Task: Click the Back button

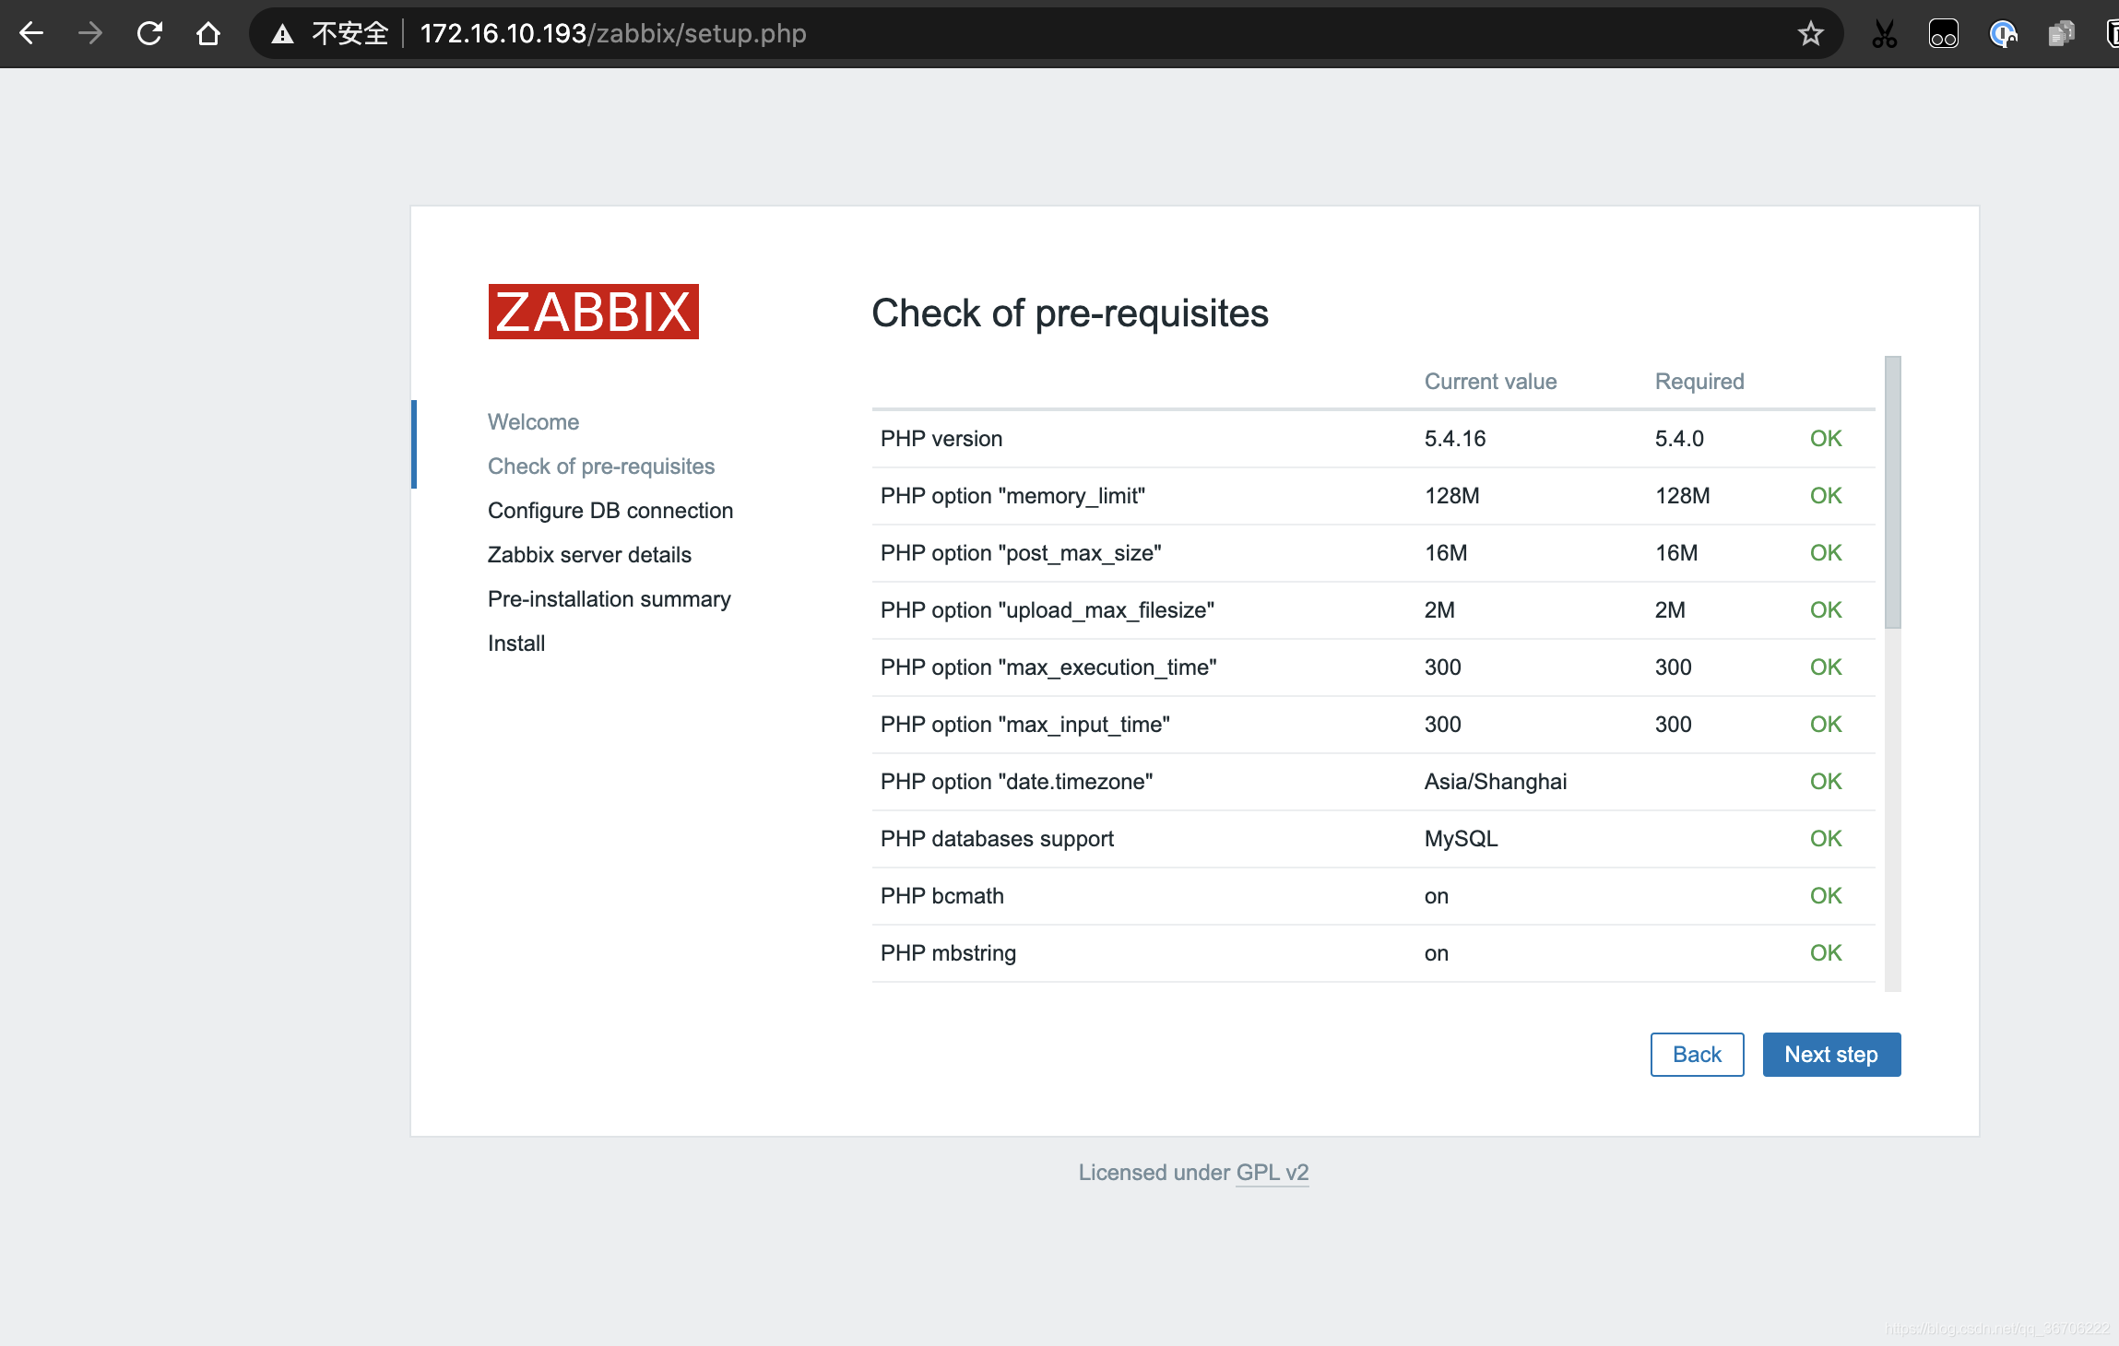Action: click(x=1697, y=1055)
